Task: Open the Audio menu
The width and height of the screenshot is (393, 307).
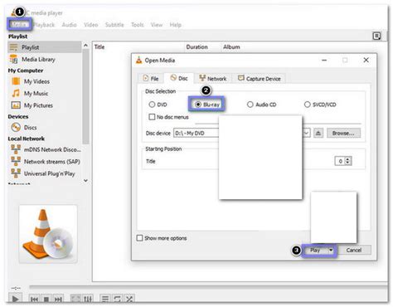Action: (69, 25)
